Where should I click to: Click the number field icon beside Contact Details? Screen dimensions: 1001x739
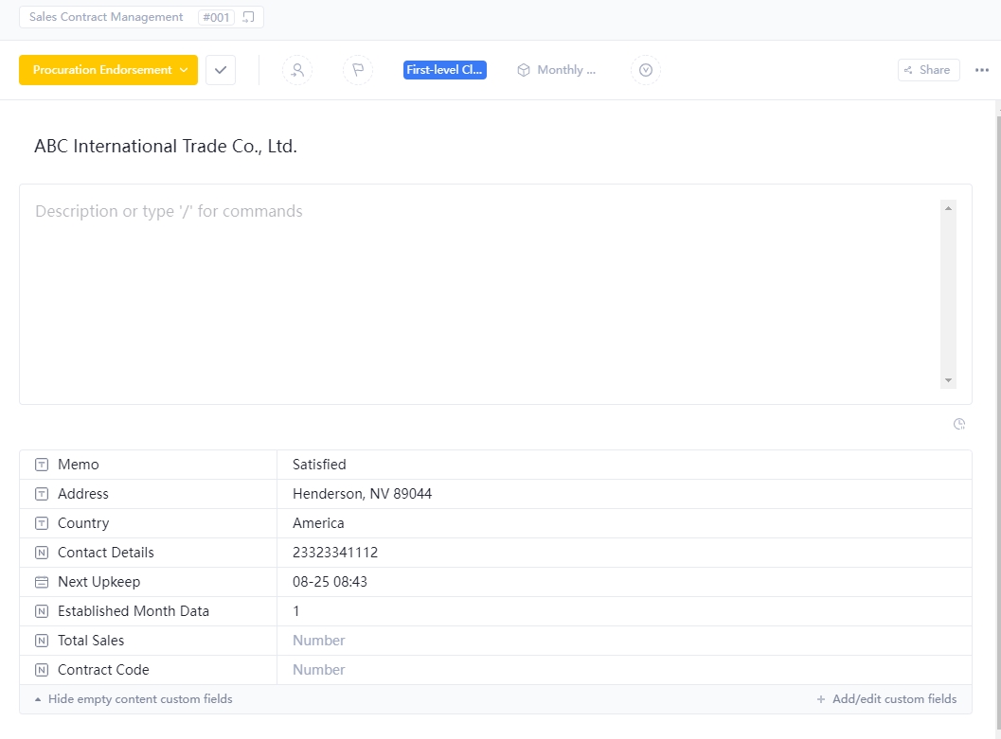click(x=41, y=552)
